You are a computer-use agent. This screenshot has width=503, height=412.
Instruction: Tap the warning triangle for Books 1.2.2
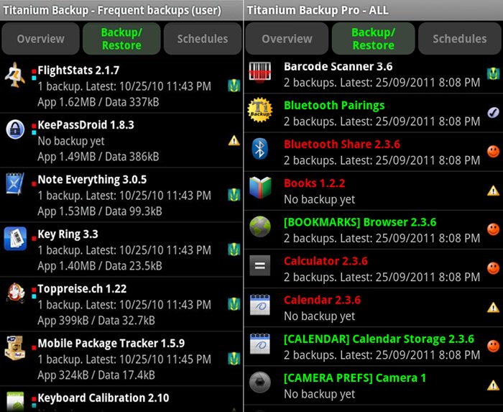494,191
